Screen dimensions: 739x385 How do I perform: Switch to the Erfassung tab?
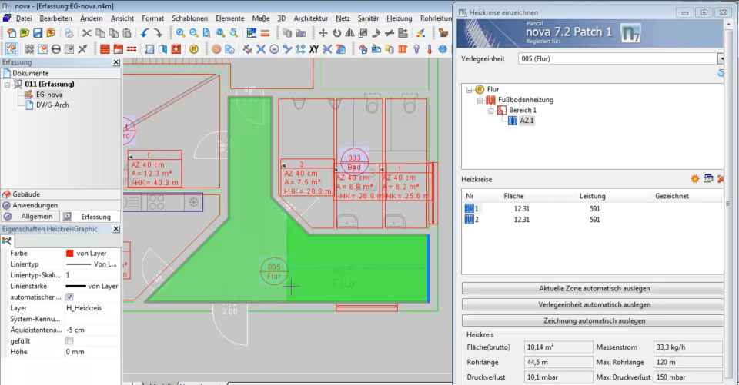click(x=90, y=217)
